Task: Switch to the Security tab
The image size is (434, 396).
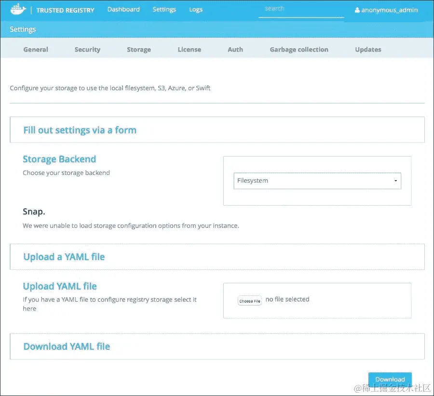Action: (x=87, y=49)
